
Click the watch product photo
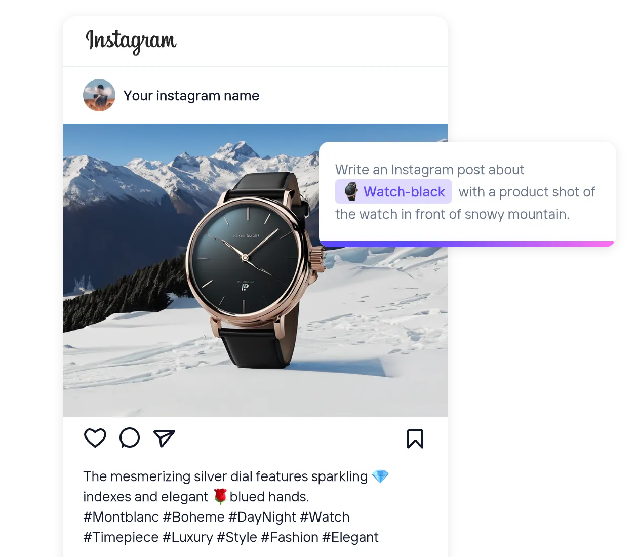click(255, 270)
